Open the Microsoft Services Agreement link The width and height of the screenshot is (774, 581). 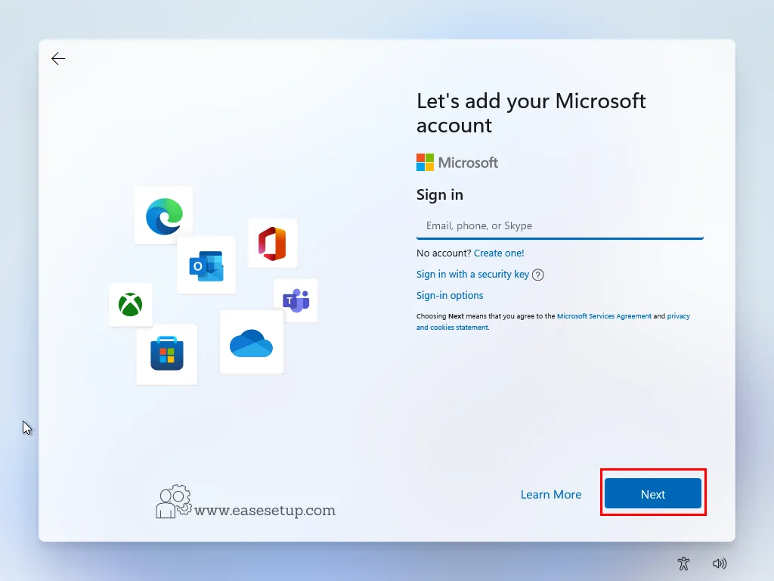[x=604, y=316]
